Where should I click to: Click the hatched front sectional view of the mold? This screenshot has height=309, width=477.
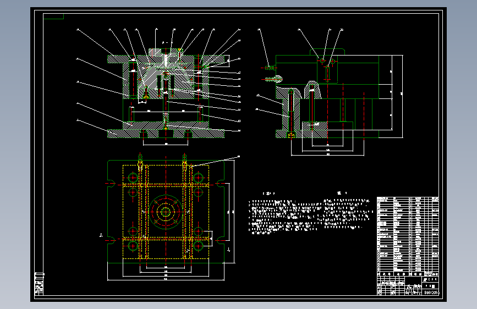(x=166, y=93)
